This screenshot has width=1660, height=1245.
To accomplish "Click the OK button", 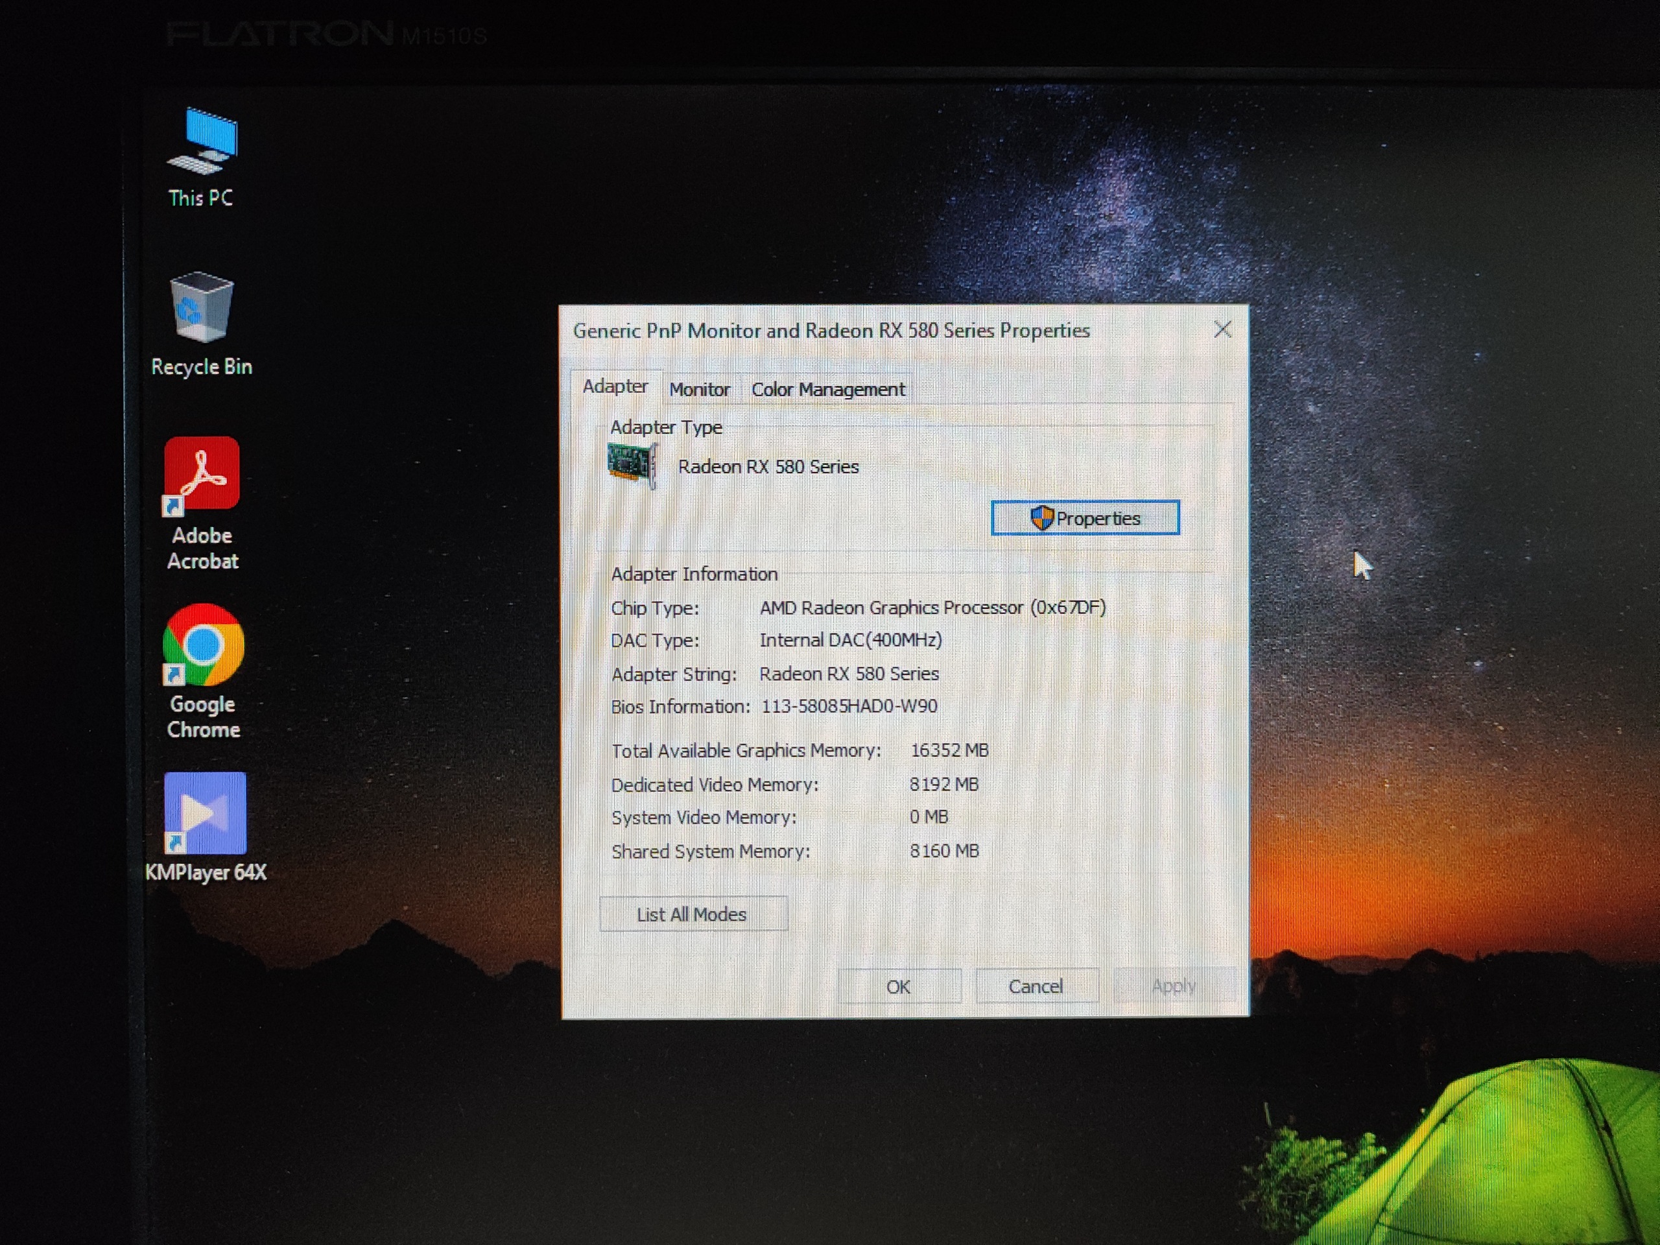I will (898, 986).
